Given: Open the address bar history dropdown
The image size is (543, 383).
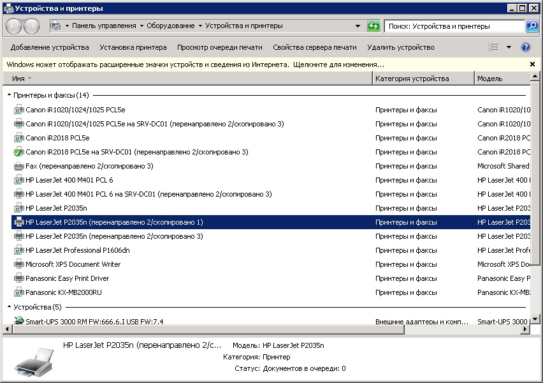Looking at the screenshot, I should point(358,26).
